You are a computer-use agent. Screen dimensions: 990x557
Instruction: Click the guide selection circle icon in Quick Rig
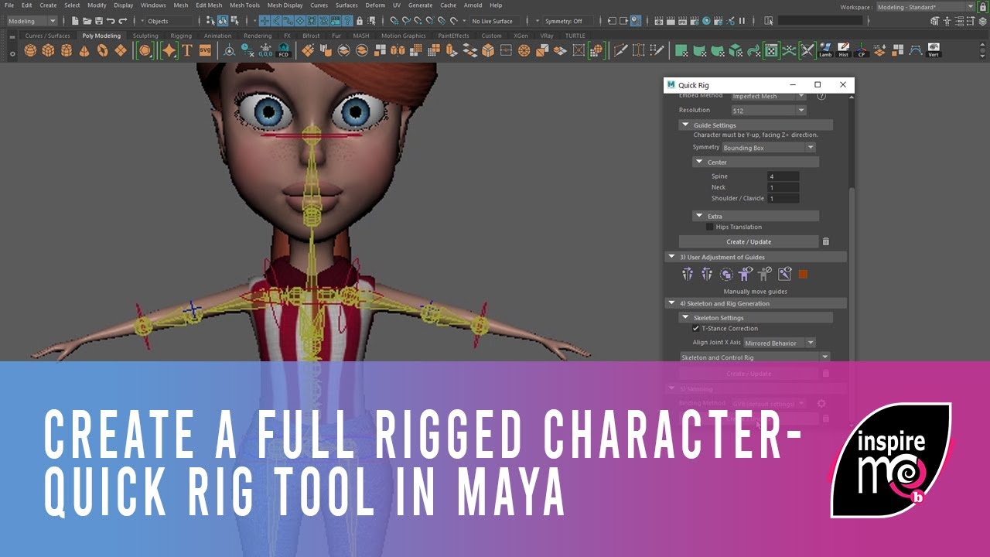(x=725, y=274)
